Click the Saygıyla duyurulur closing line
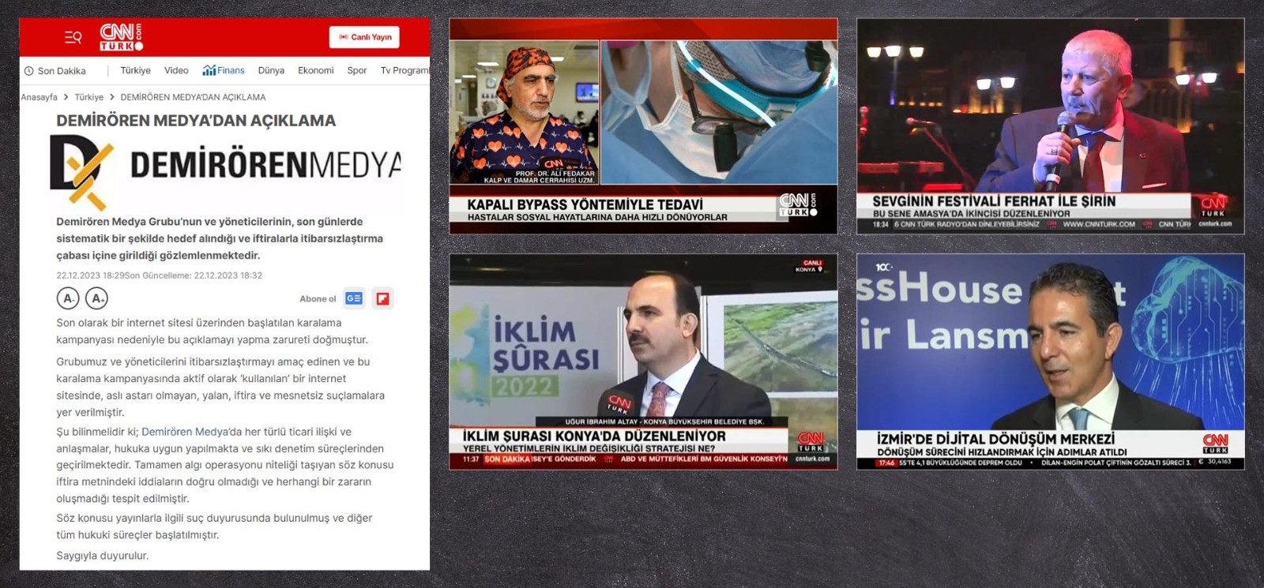This screenshot has height=588, width=1264. tap(103, 556)
